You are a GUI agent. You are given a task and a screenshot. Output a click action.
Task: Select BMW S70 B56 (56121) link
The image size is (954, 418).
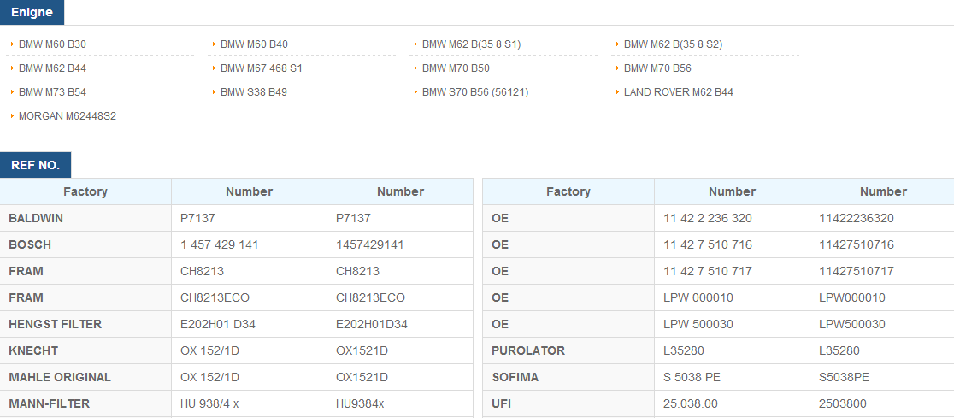pos(475,91)
